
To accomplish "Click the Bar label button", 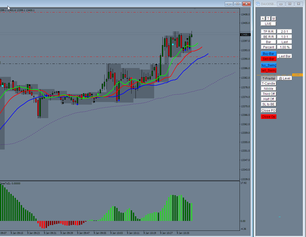I will point(269,42).
